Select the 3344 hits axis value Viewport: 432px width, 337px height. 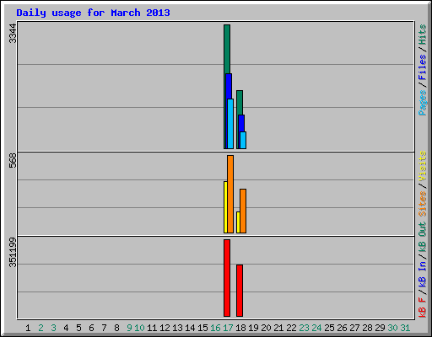click(x=13, y=34)
